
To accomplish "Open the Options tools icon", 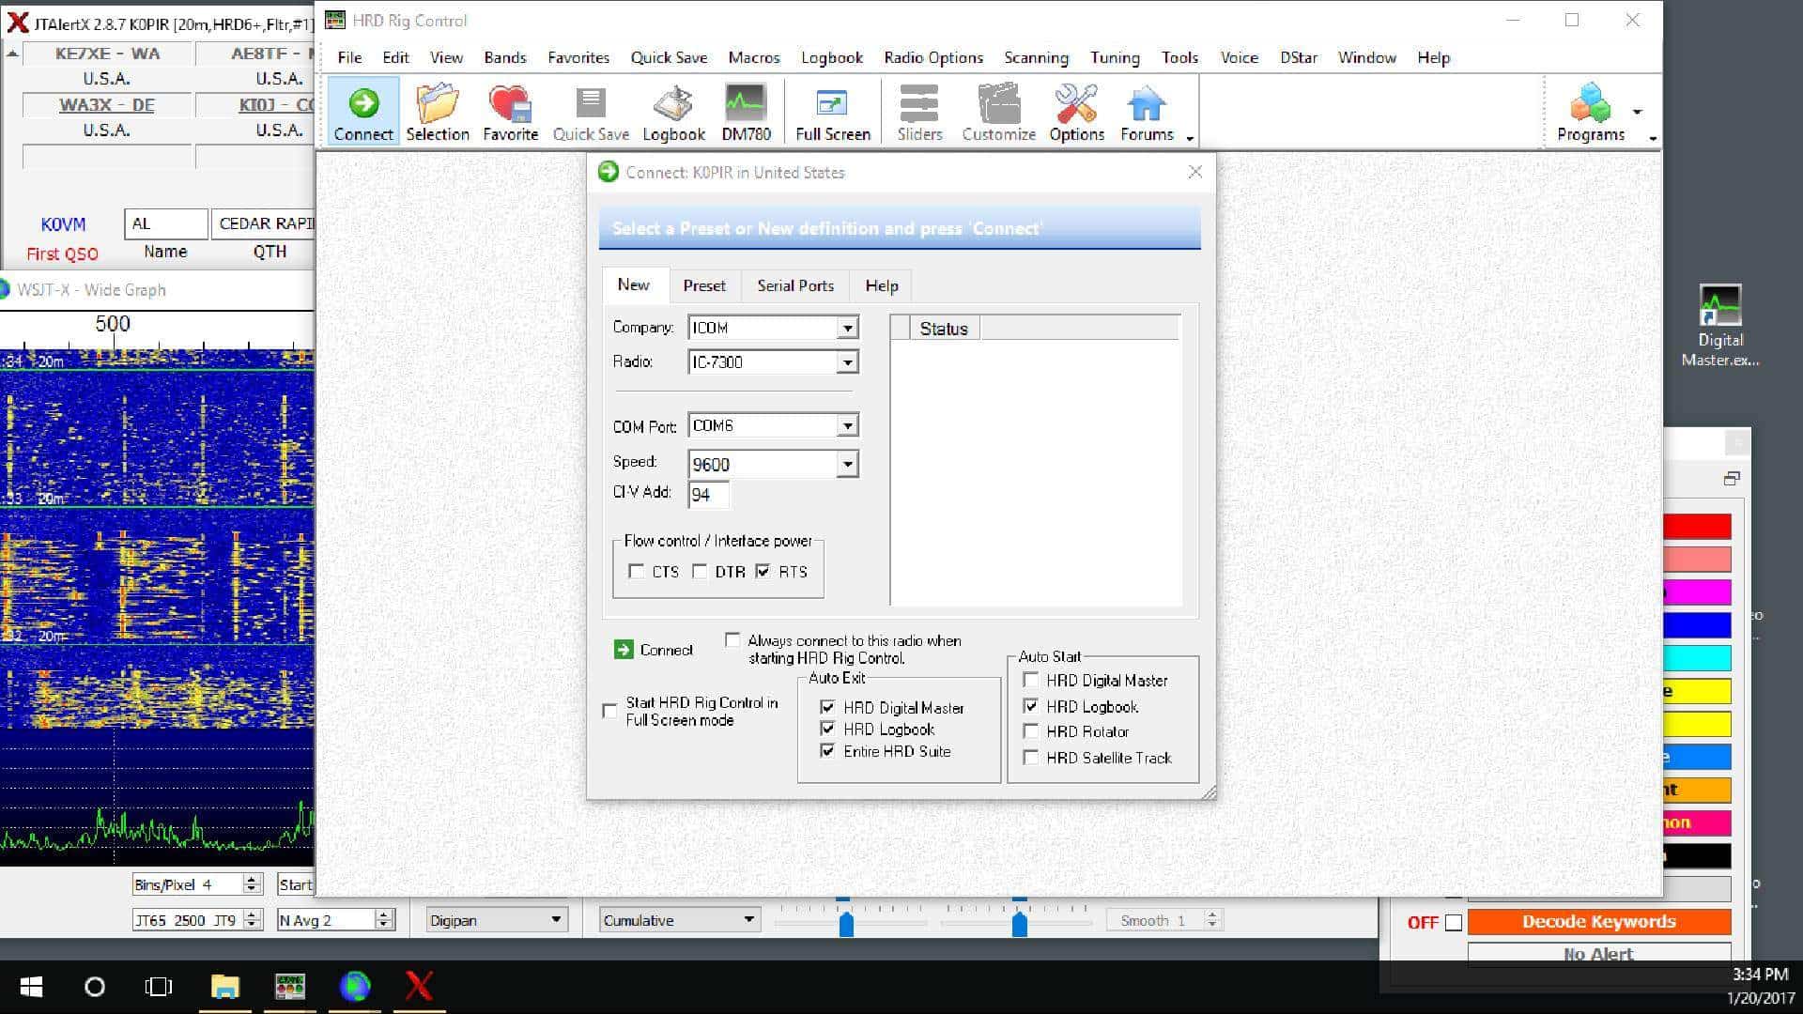I will click(x=1076, y=108).
